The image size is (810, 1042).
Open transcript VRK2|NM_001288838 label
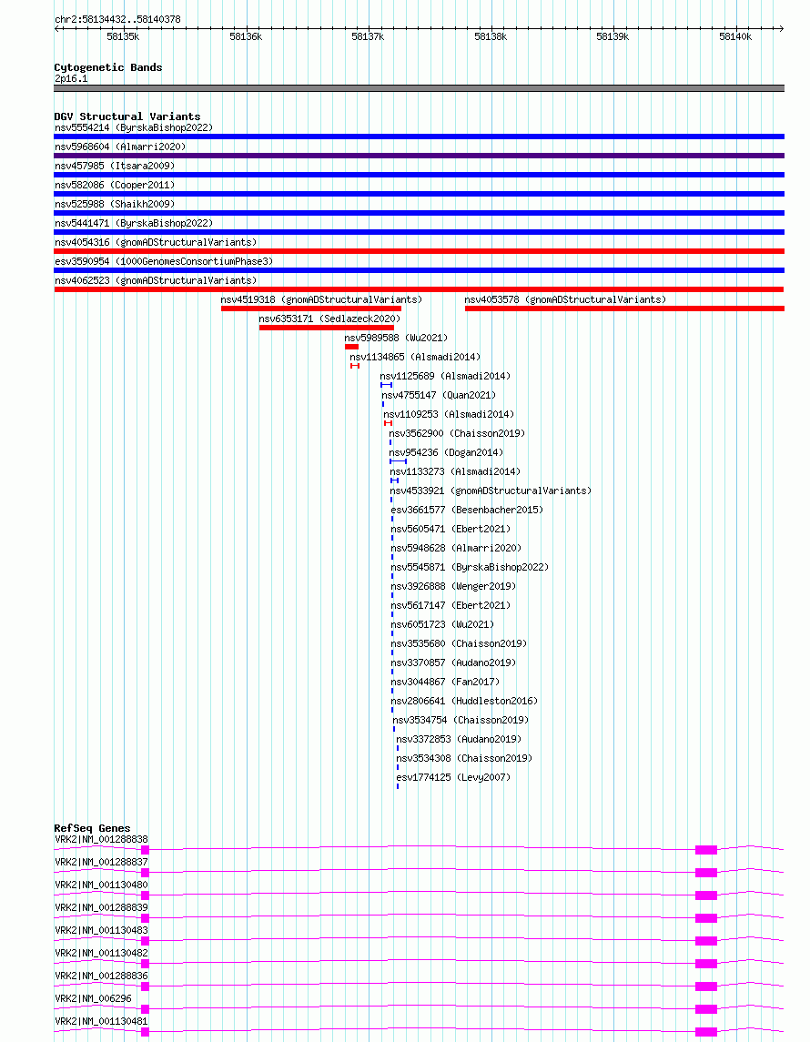[x=101, y=840]
